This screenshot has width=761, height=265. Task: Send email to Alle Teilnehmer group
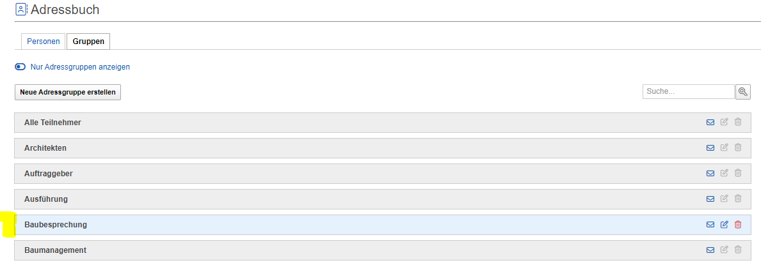[710, 123]
